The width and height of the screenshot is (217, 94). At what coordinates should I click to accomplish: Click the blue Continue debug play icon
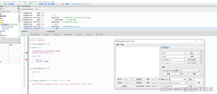pos(68,4)
